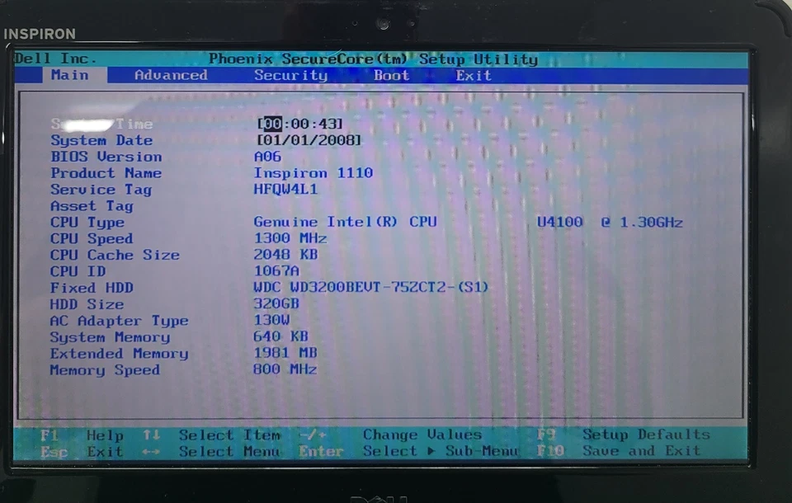
Task: Select service tag value HFQW4L1
Action: coord(285,190)
